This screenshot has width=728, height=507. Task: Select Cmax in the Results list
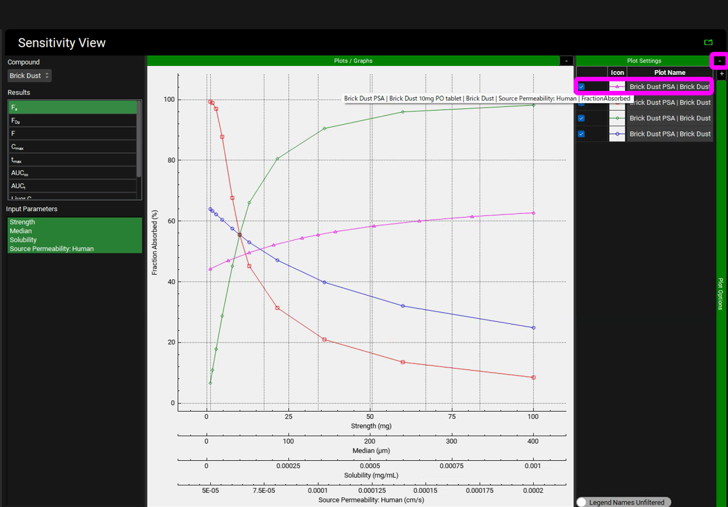point(72,147)
